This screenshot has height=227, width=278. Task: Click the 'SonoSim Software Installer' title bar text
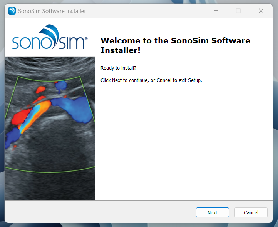pyautogui.click(x=52, y=11)
